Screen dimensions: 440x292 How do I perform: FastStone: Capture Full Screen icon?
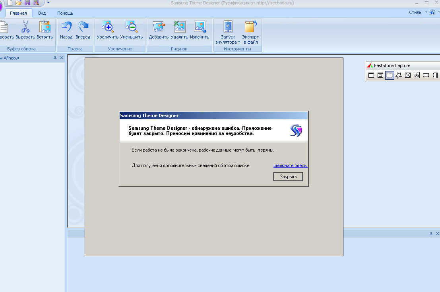[408, 75]
